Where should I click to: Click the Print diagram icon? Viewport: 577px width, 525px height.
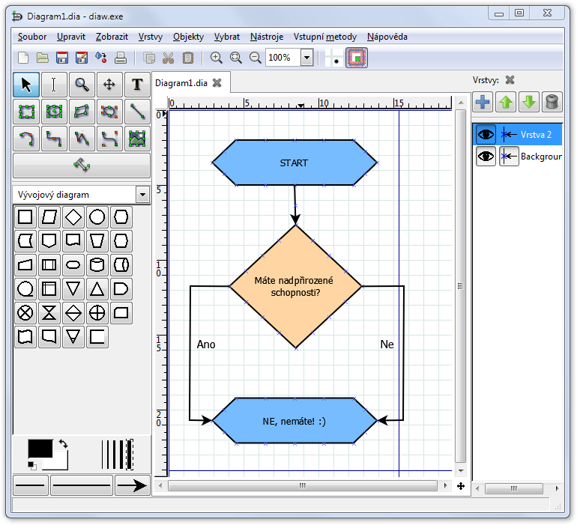[x=120, y=58]
